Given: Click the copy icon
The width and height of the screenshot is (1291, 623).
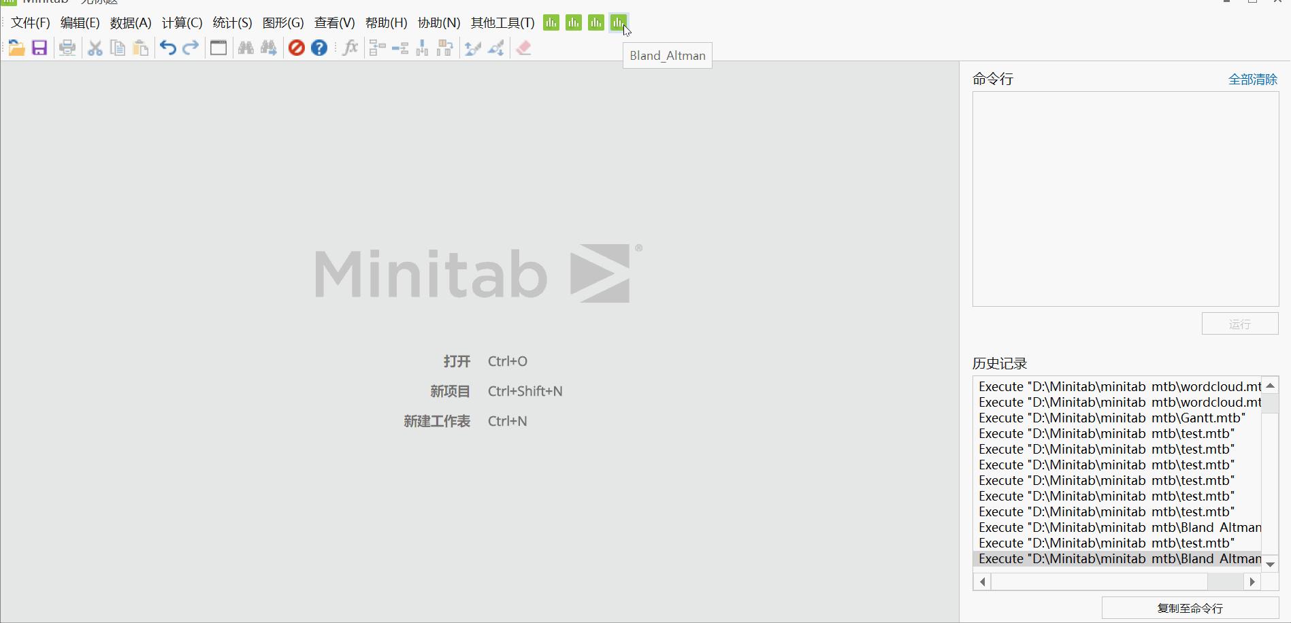Looking at the screenshot, I should pos(117,48).
